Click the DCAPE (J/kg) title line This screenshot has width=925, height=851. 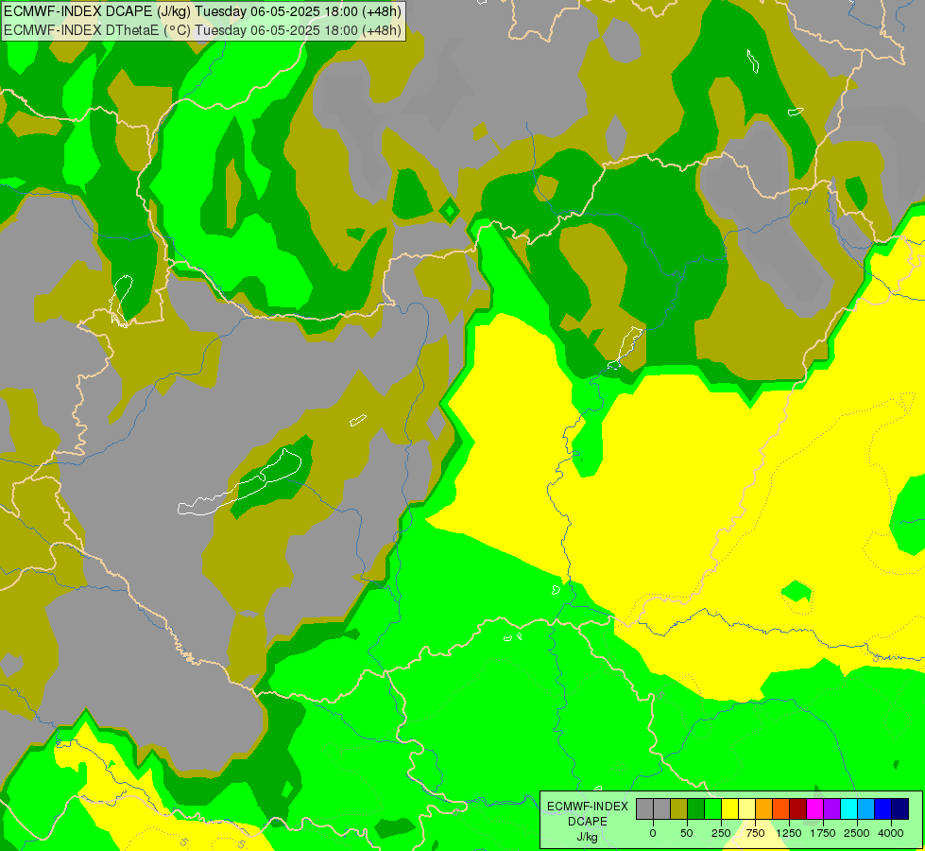[202, 11]
